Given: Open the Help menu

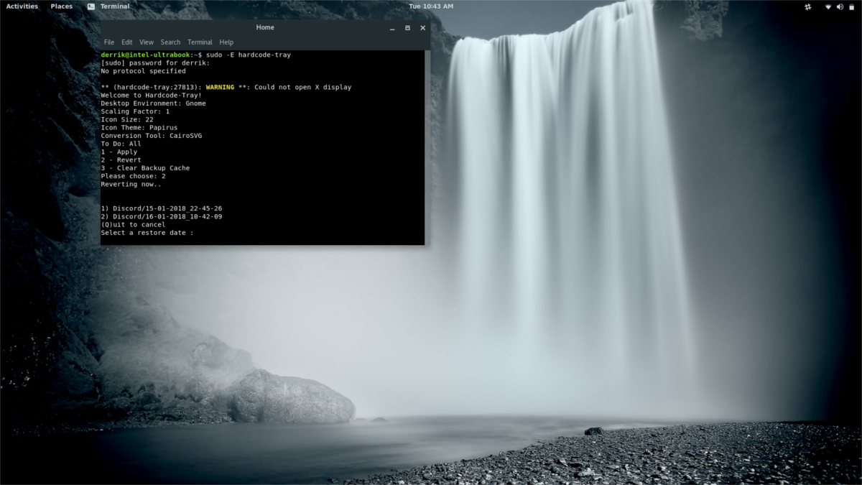Looking at the screenshot, I should coord(226,42).
